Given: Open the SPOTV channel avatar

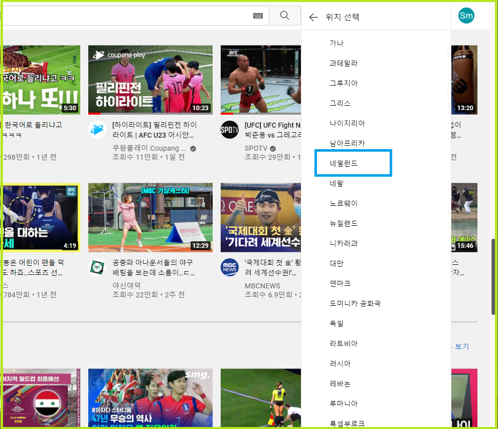Looking at the screenshot, I should tap(230, 130).
